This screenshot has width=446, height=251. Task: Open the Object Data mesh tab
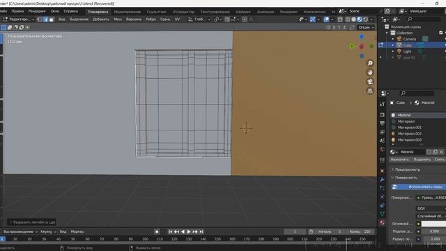click(x=382, y=214)
